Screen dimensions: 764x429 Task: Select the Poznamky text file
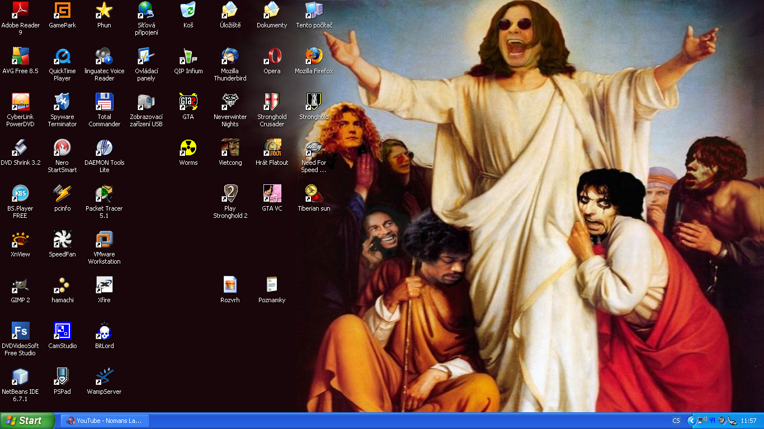272,285
